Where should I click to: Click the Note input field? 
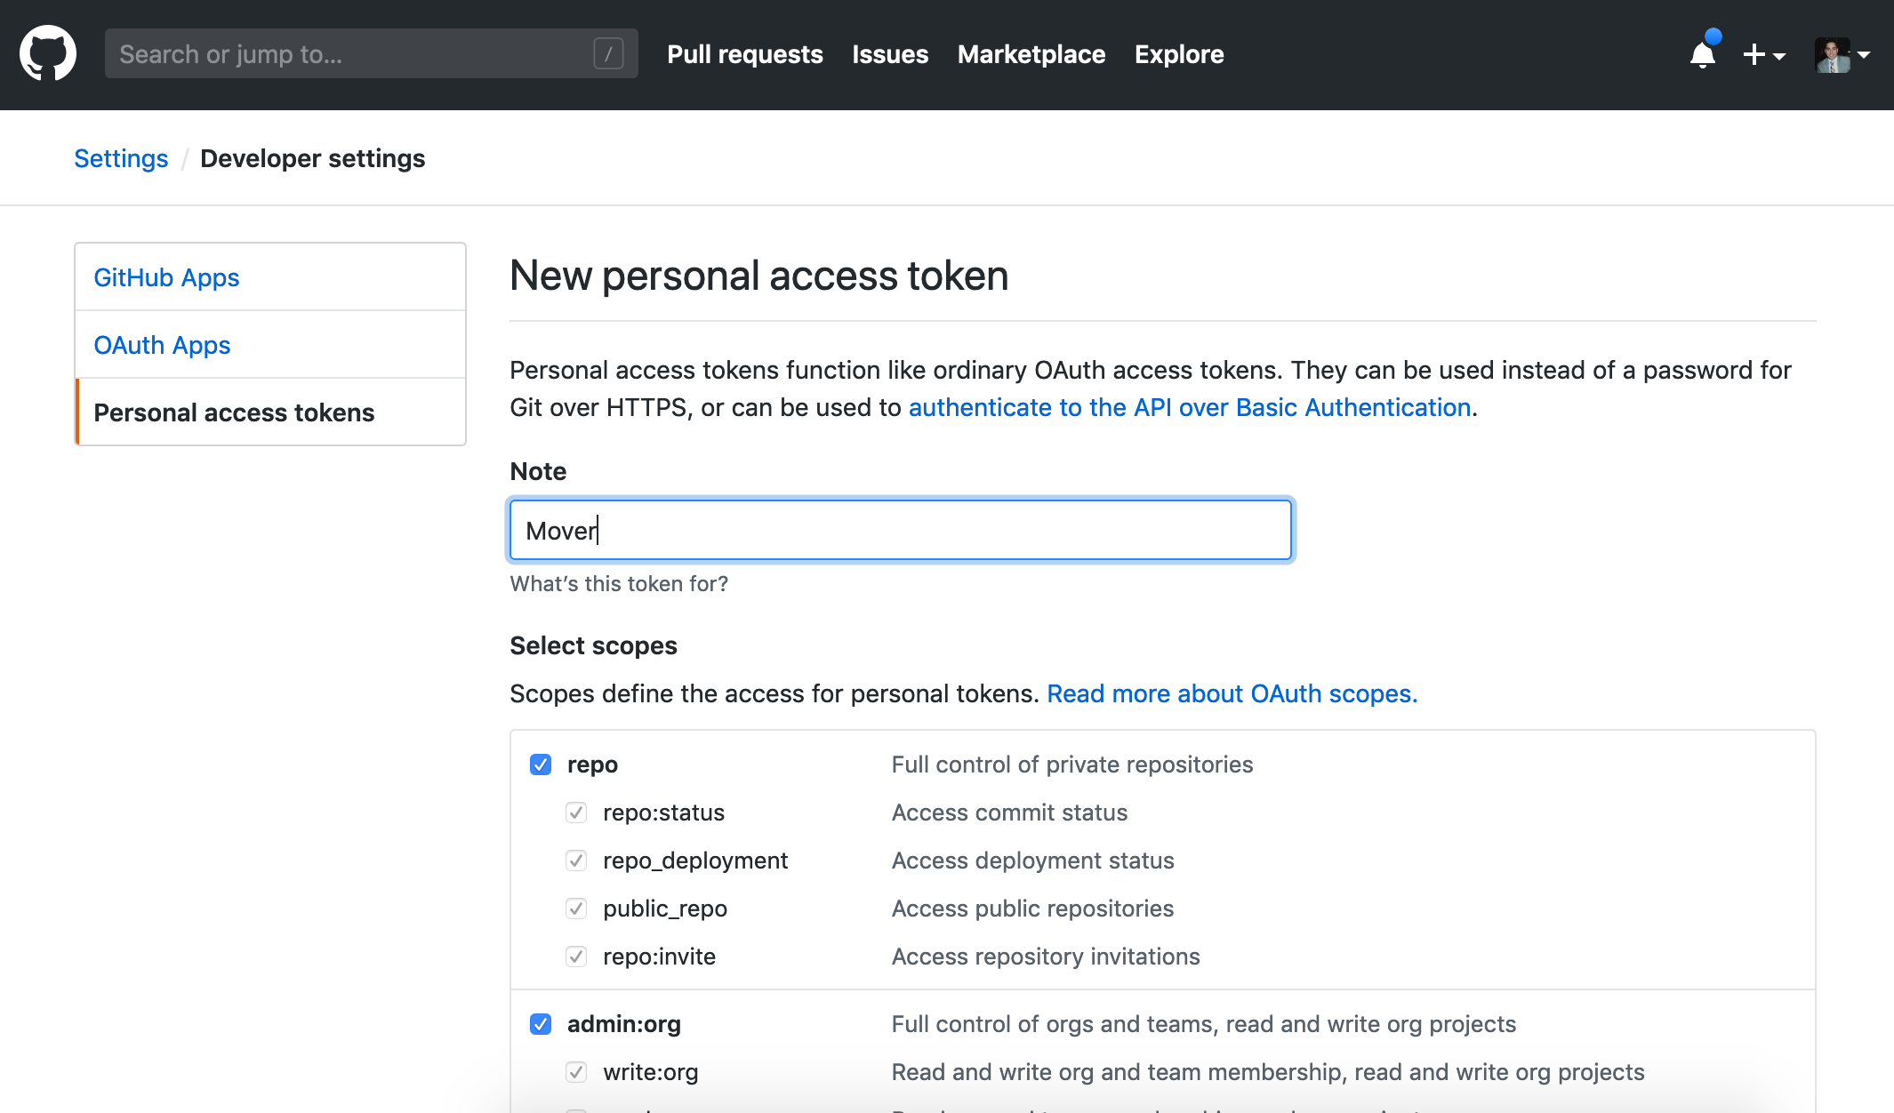[x=900, y=529]
